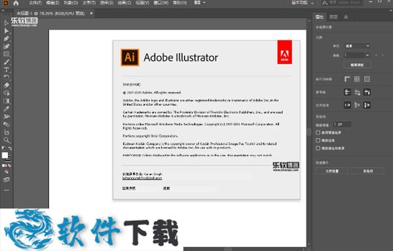The height and width of the screenshot is (251, 393).
Task: Switch to the Libraries panel tab
Action: pos(346,17)
